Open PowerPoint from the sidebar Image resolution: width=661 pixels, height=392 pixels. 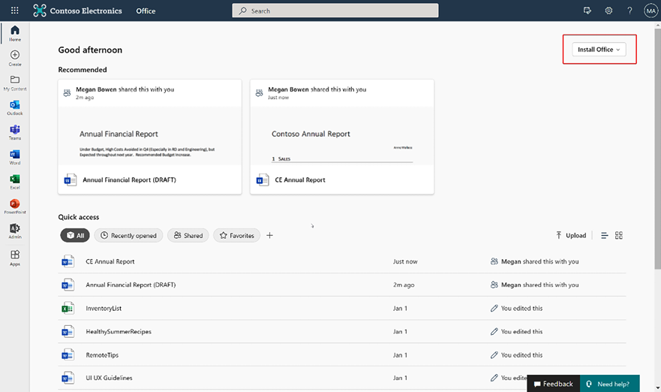pyautogui.click(x=15, y=207)
